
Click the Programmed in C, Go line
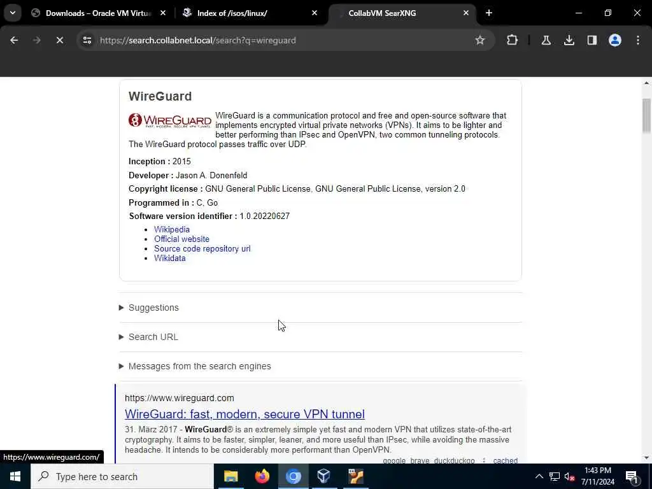point(173,203)
